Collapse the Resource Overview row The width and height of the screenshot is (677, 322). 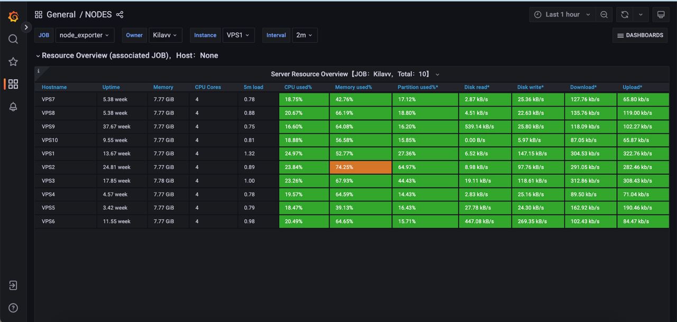[x=38, y=55]
